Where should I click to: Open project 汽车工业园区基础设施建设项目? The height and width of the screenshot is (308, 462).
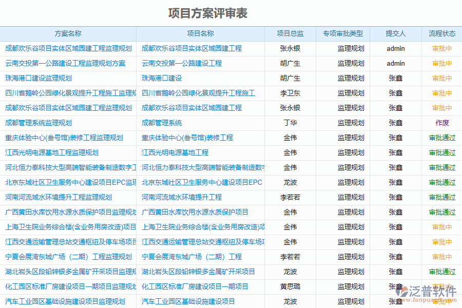pyautogui.click(x=188, y=301)
